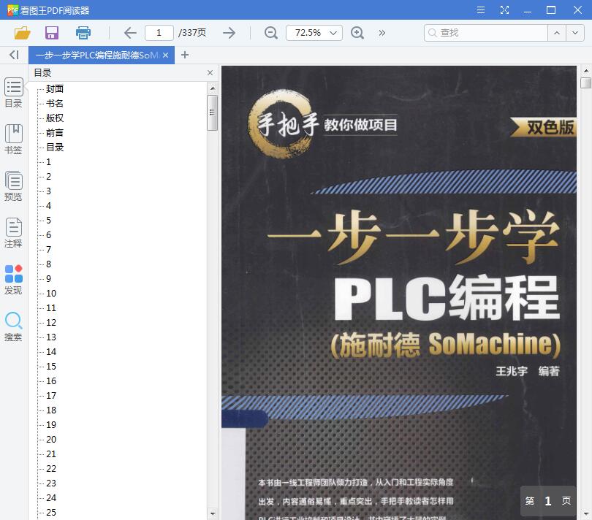Open the 发现 discover panel

click(x=13, y=280)
